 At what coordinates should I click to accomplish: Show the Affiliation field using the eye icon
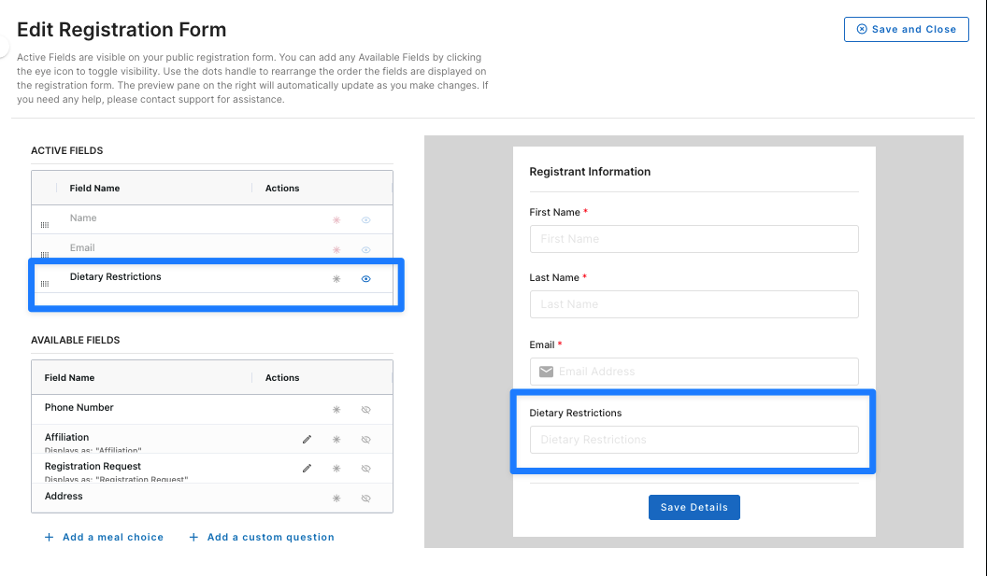coord(365,439)
